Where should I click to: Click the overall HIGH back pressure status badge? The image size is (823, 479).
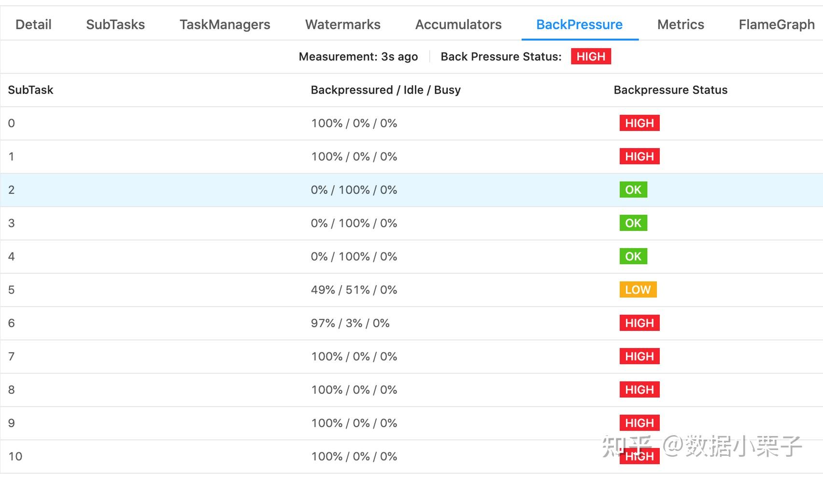coord(591,56)
